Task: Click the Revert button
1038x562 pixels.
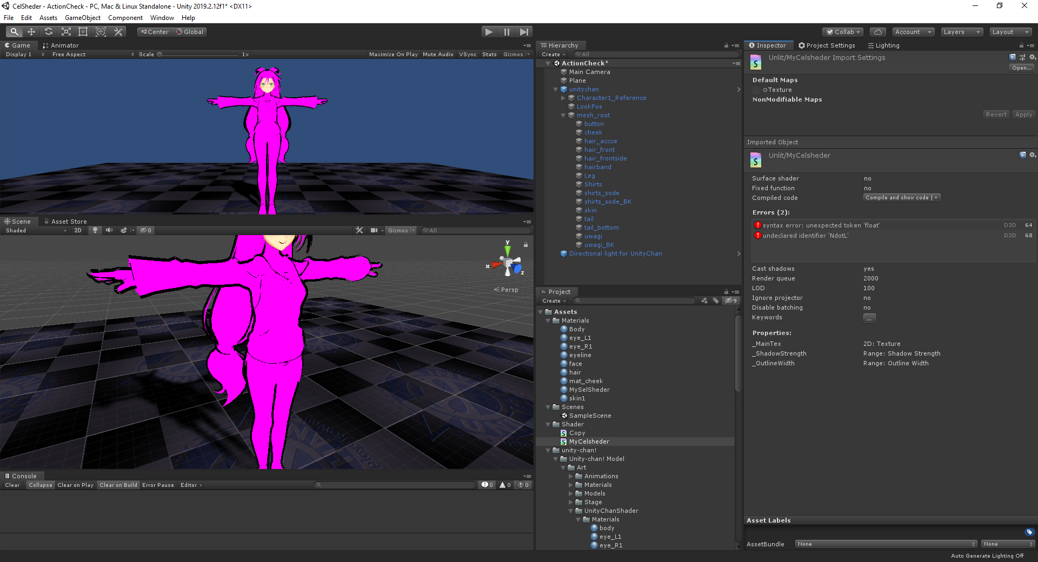Action: click(x=996, y=115)
